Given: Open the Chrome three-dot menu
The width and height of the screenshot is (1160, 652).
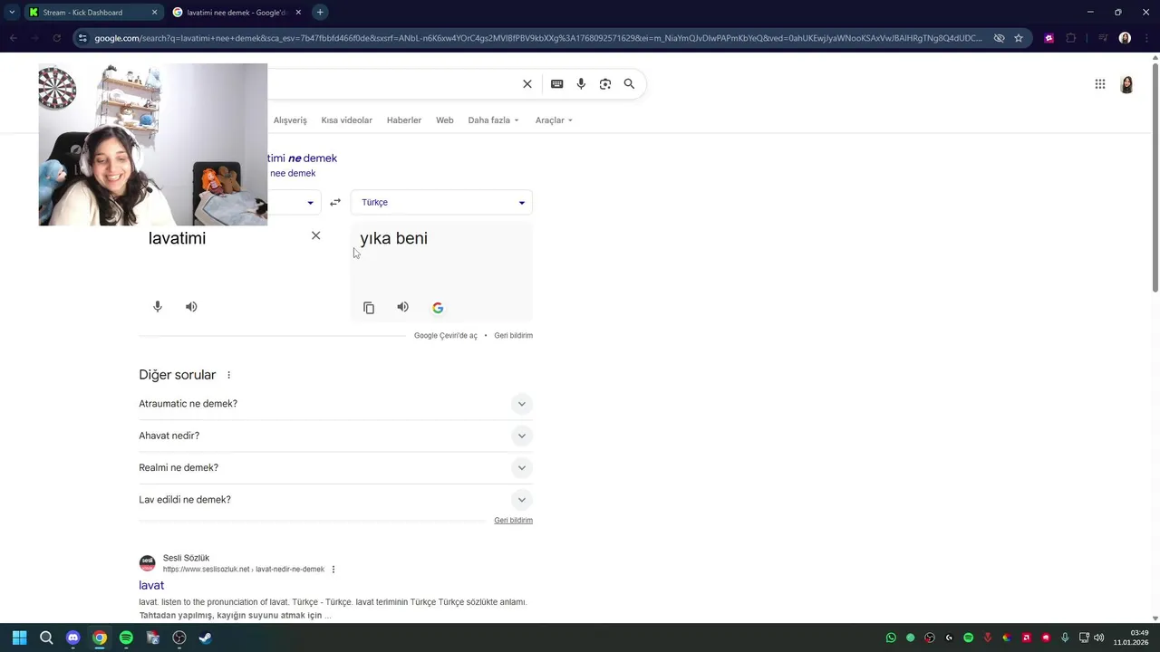Looking at the screenshot, I should 1146,38.
